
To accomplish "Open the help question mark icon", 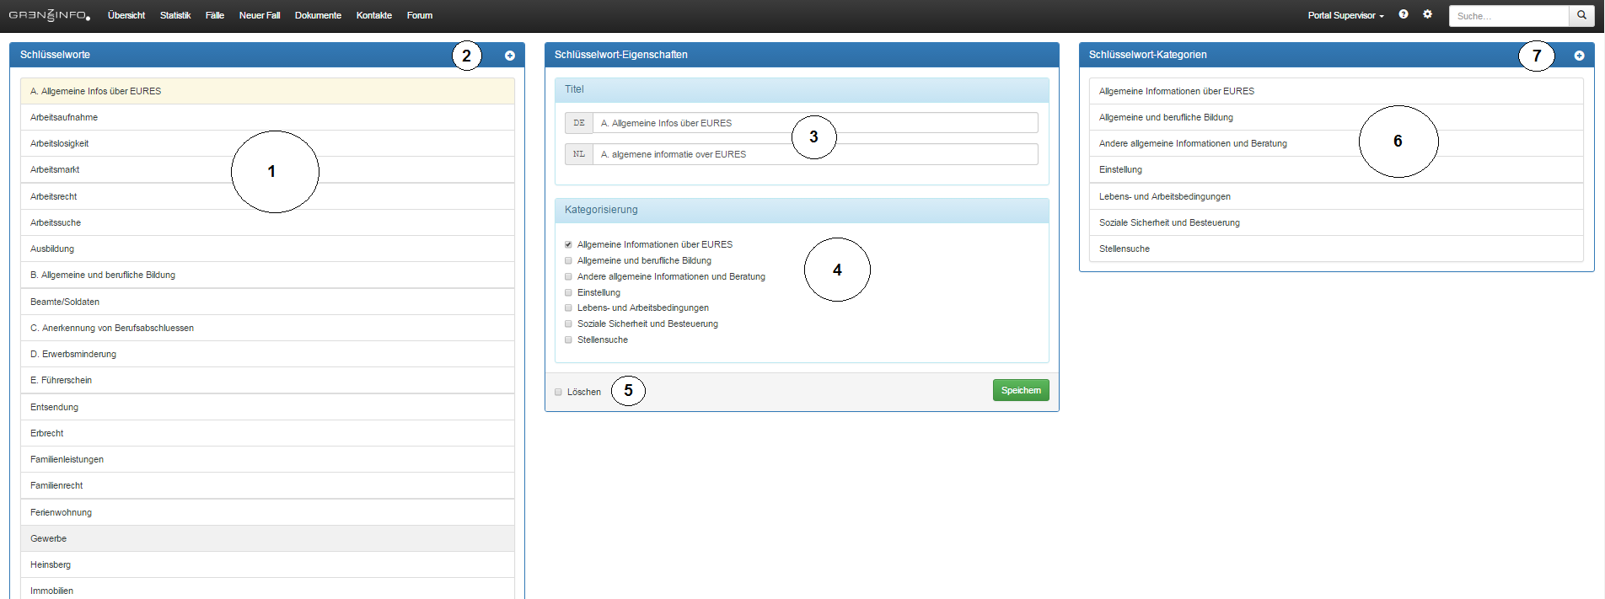I will [x=1404, y=14].
